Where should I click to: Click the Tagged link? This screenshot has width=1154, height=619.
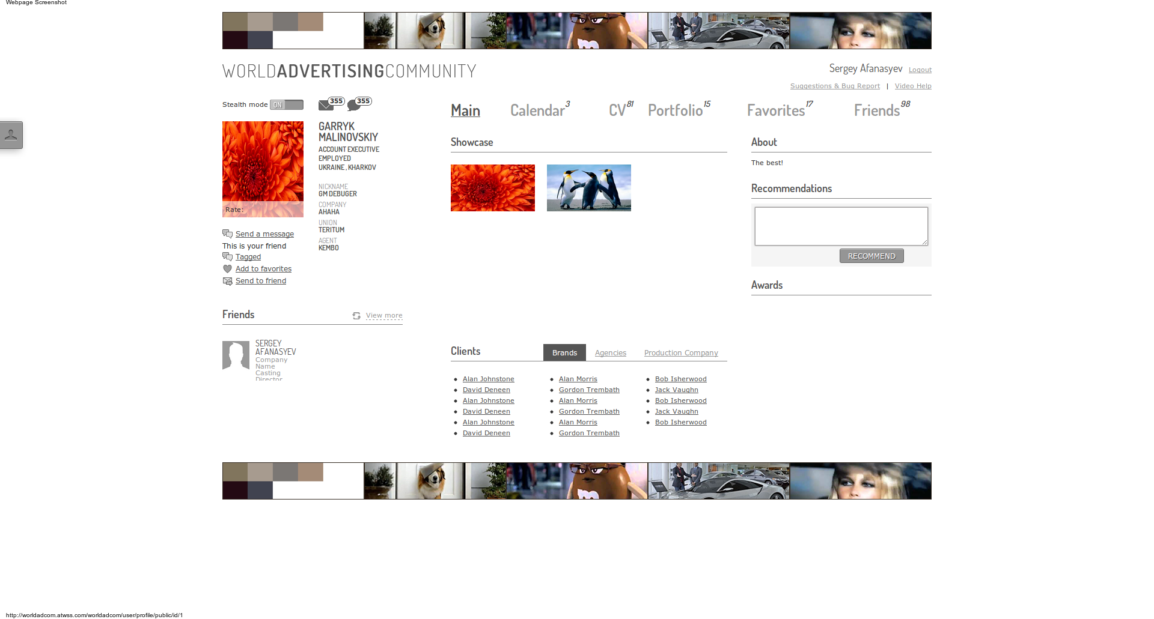[x=248, y=257]
